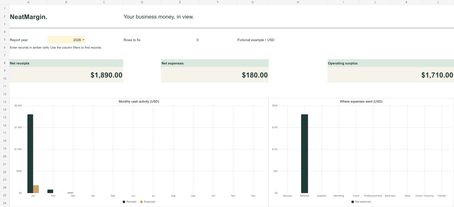Click the Mar axis label
Screen dimensions: 454x207
tap(73, 196)
